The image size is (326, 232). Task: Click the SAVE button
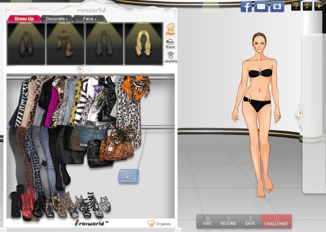[x=250, y=221]
